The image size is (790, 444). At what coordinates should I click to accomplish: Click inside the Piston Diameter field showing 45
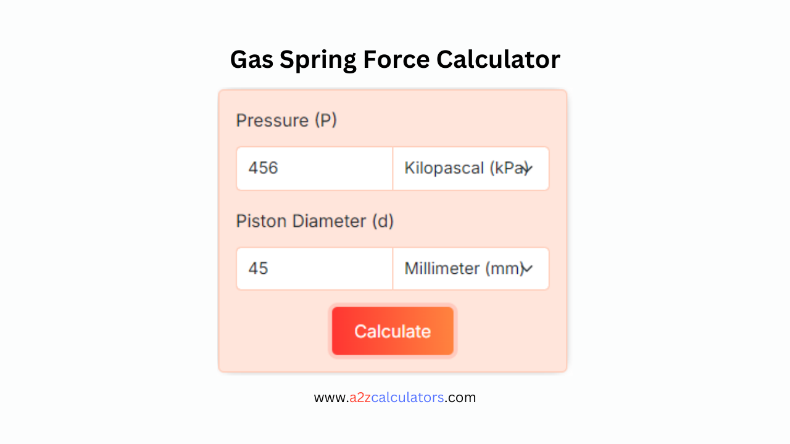point(314,268)
